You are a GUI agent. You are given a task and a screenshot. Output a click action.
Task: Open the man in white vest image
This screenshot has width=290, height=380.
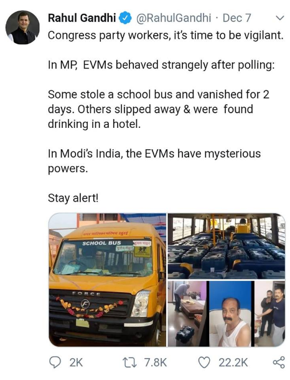230,314
